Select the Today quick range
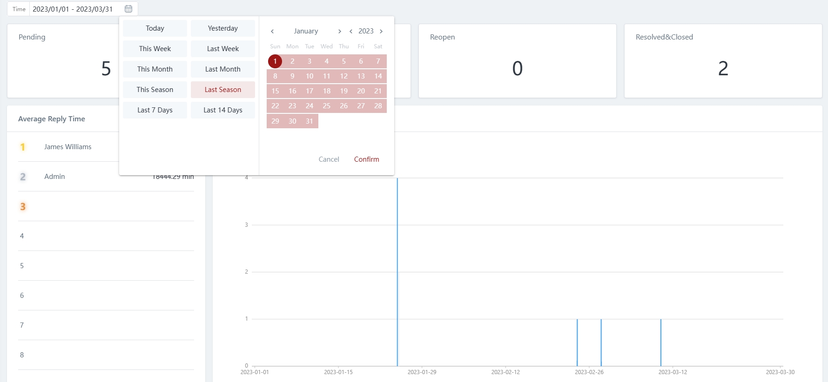Image resolution: width=828 pixels, height=382 pixels. coord(155,28)
